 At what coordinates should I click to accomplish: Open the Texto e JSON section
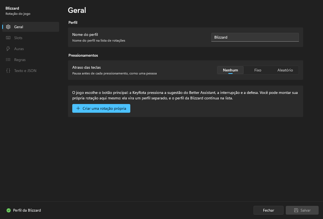[31, 70]
